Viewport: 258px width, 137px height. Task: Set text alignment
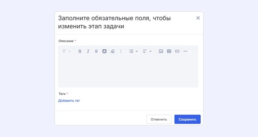point(145,51)
